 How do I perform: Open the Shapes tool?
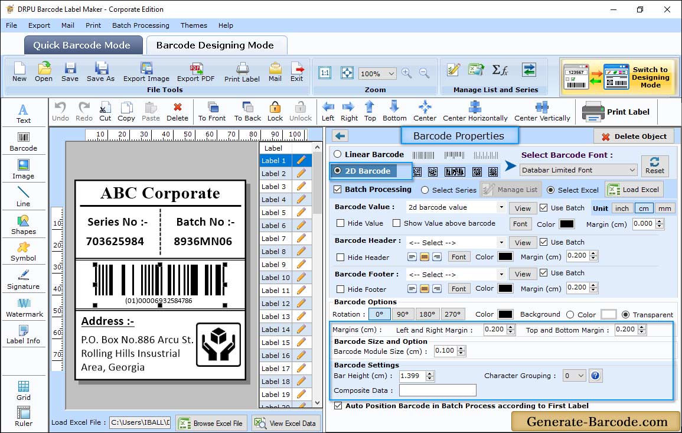[x=24, y=224]
